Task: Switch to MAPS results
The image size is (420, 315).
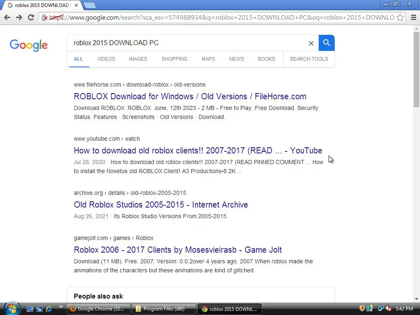Action: tap(208, 59)
